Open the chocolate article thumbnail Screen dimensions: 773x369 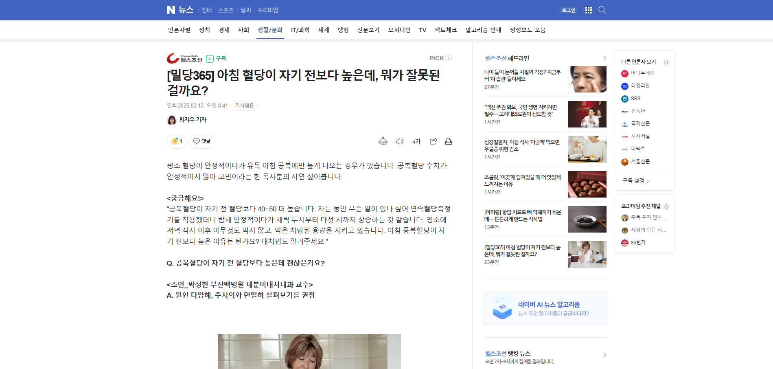(587, 184)
